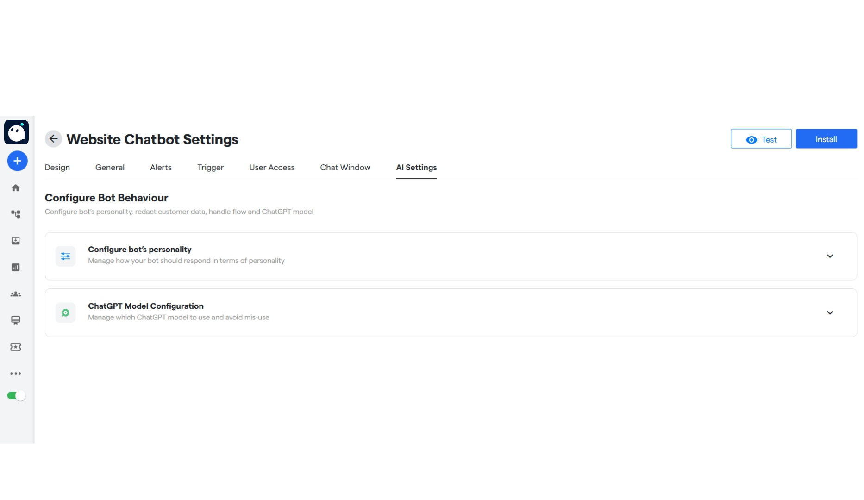Switch to the Chat Window tab
Viewport: 864px width, 500px height.
coord(345,168)
